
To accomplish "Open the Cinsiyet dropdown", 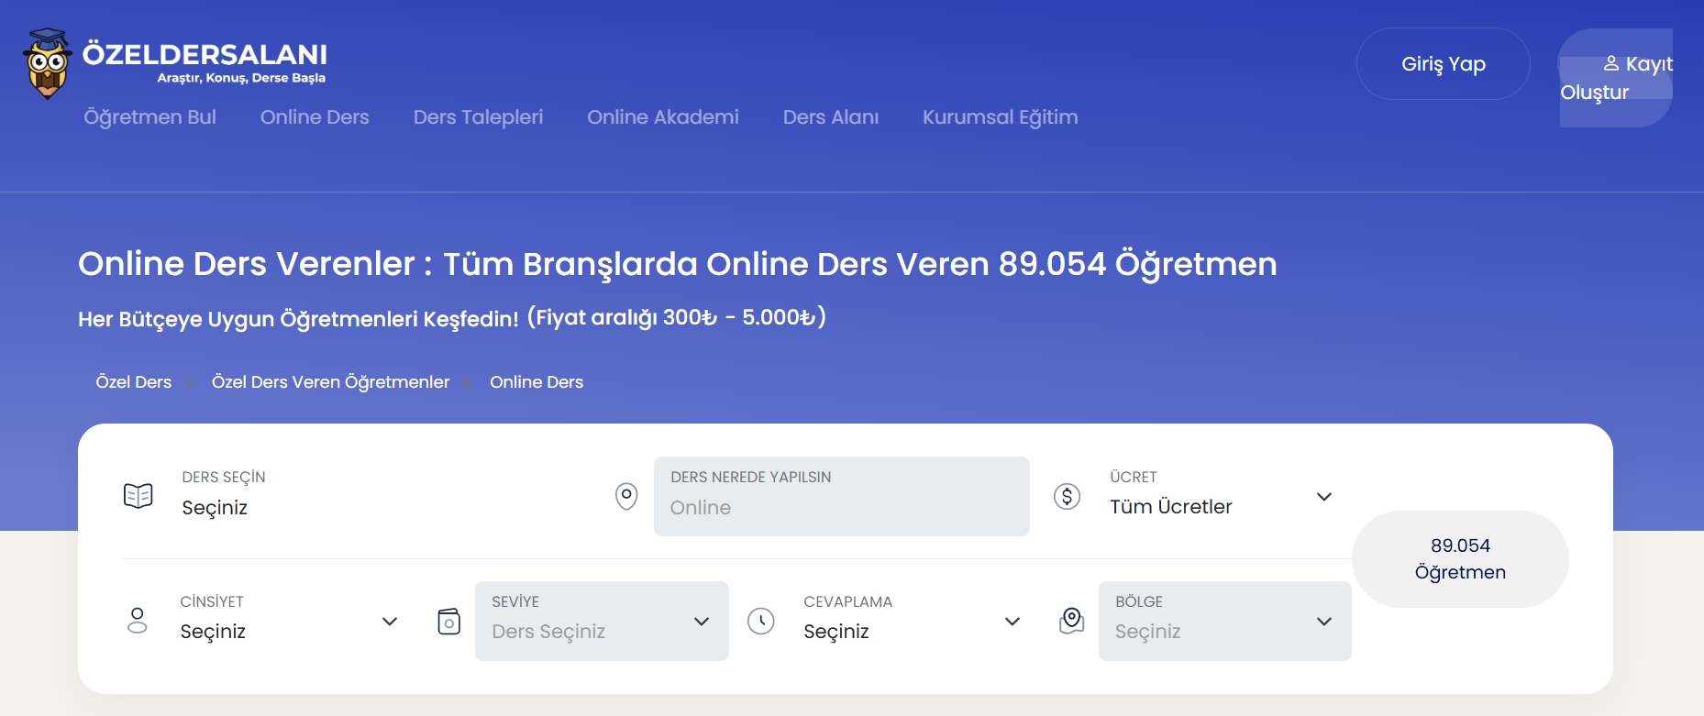I will tap(390, 622).
